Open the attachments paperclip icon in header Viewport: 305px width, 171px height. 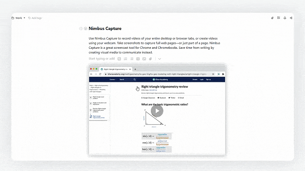(272, 18)
